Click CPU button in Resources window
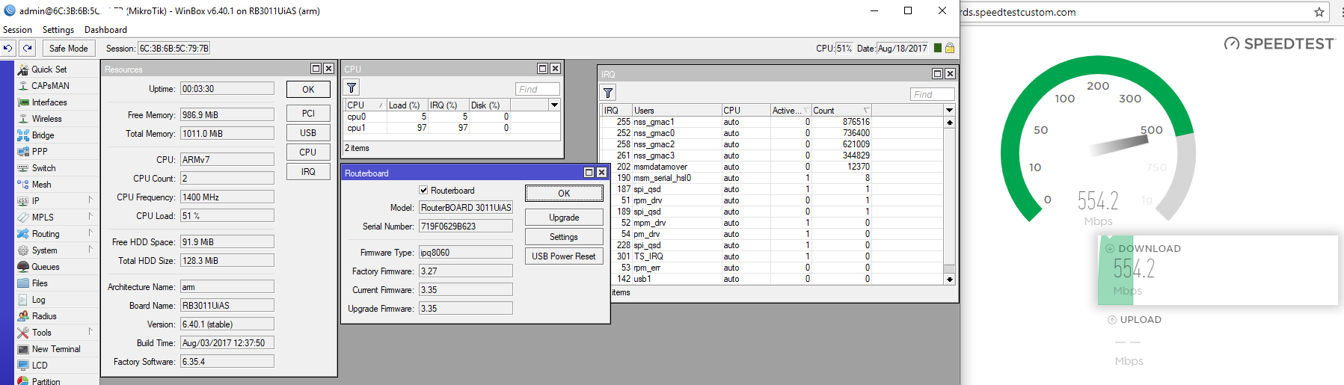The width and height of the screenshot is (1344, 385). click(308, 153)
